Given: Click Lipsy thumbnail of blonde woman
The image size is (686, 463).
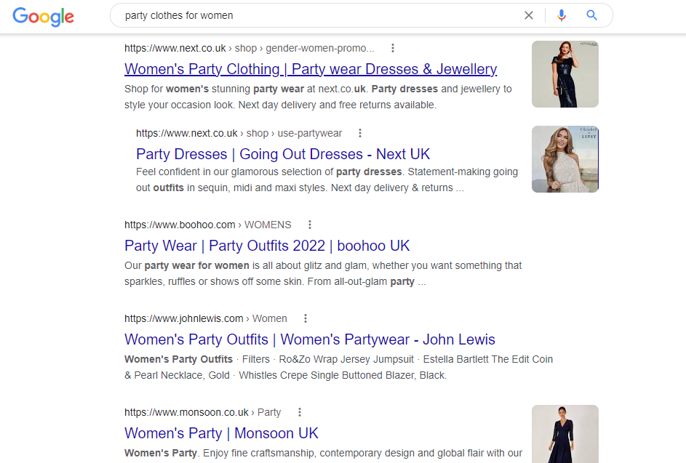Looking at the screenshot, I should 565,159.
